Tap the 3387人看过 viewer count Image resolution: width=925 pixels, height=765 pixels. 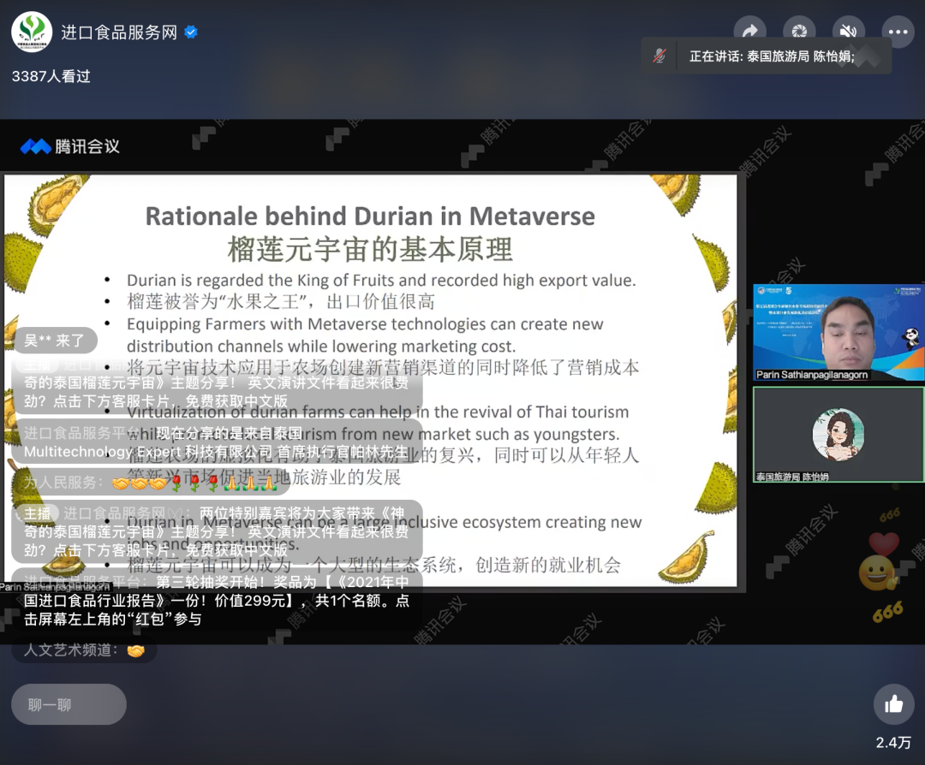coord(51,76)
